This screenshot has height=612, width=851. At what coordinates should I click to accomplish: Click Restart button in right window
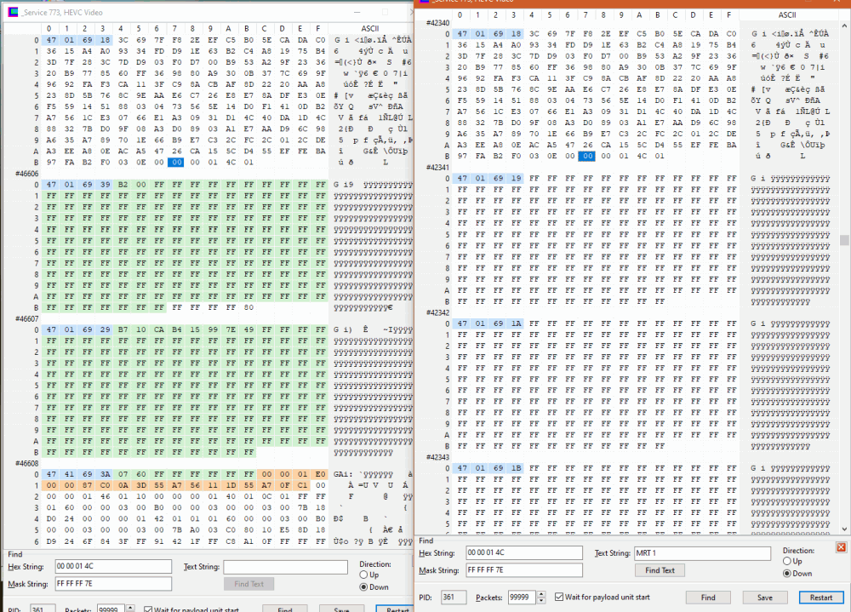point(820,598)
